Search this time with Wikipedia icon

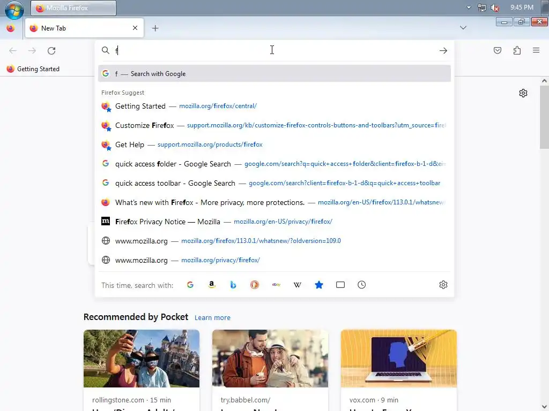tap(297, 285)
